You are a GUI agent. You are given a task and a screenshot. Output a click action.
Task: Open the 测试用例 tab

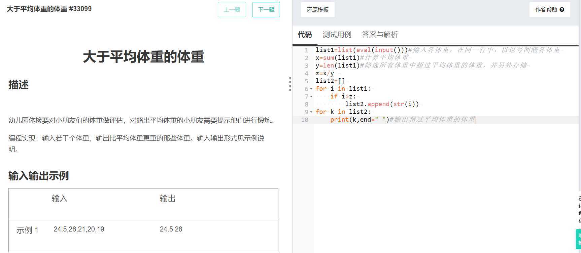337,35
